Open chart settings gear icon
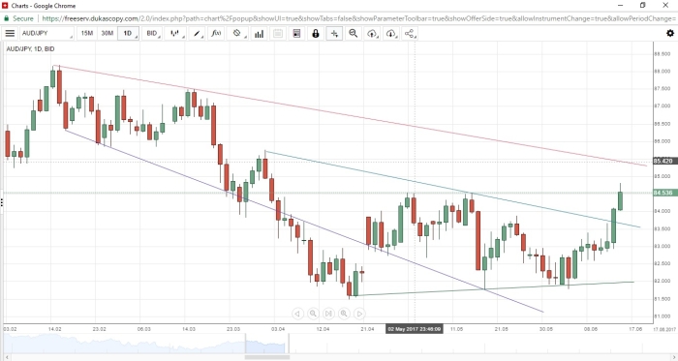This screenshot has height=361, width=678. pyautogui.click(x=670, y=33)
